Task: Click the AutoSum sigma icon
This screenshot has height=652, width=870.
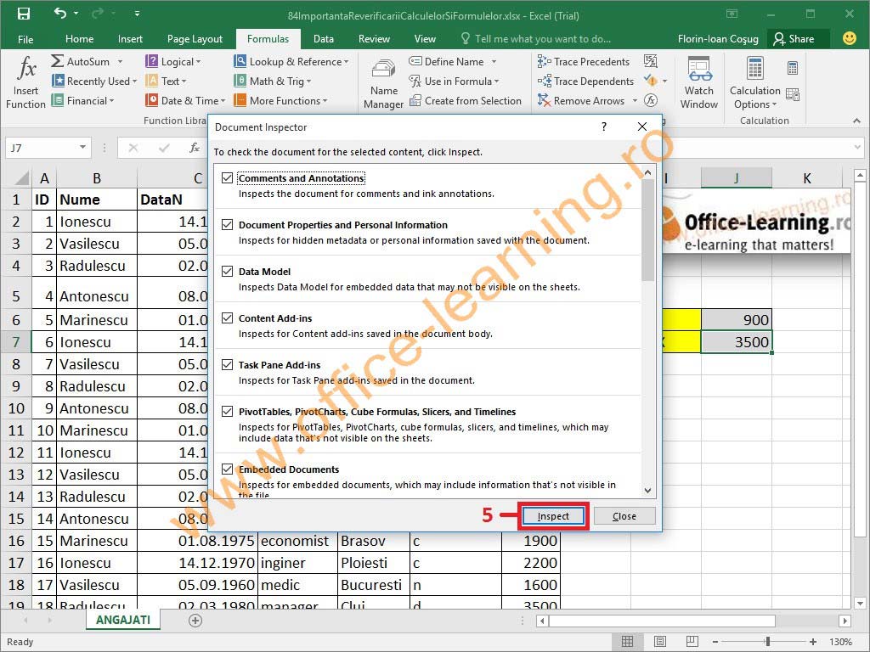Action: click(x=57, y=61)
